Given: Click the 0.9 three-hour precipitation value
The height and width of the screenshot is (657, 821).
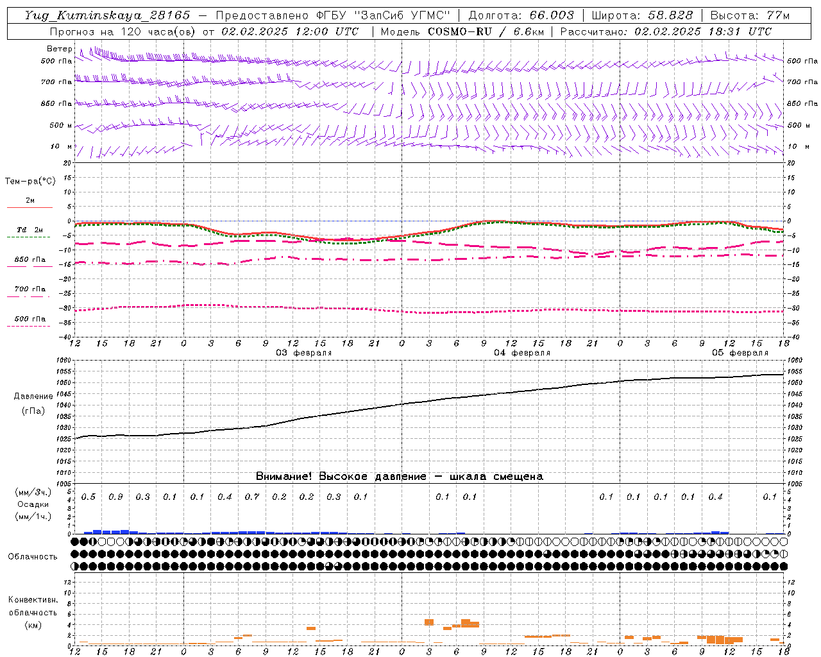Looking at the screenshot, I should tap(115, 497).
